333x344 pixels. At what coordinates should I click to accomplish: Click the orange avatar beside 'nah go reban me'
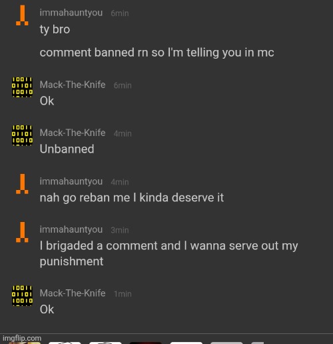(22, 184)
